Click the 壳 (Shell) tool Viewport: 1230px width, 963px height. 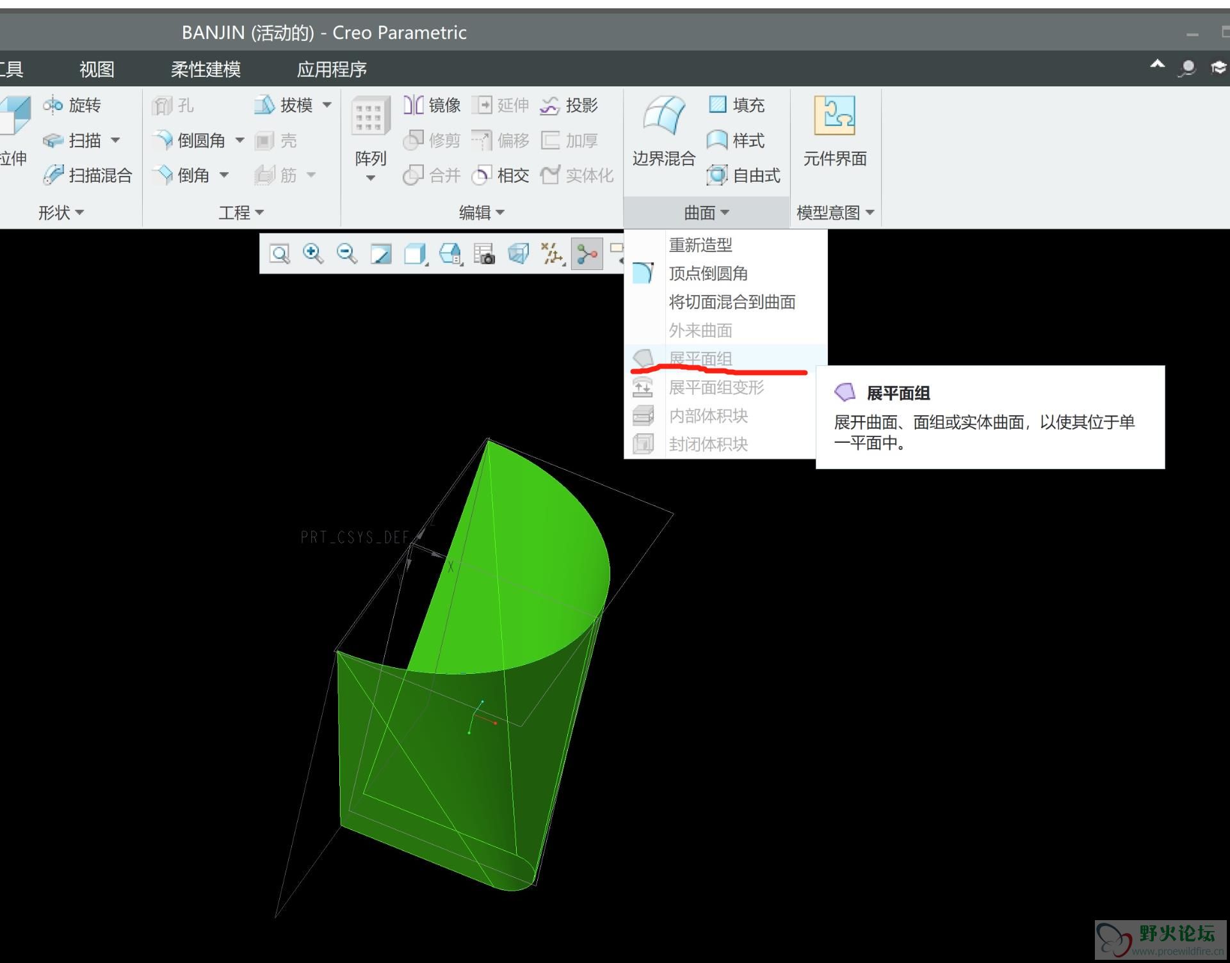coord(276,140)
